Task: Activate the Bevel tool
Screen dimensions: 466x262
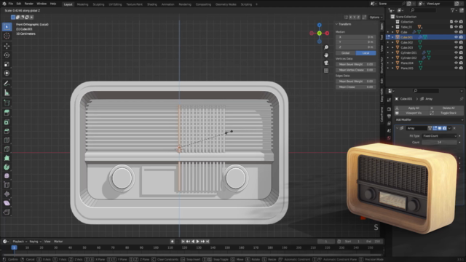Action: click(x=7, y=131)
